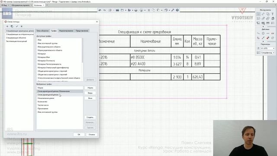
Task: Select the legend tool in Tools panel
Action: 273,23
